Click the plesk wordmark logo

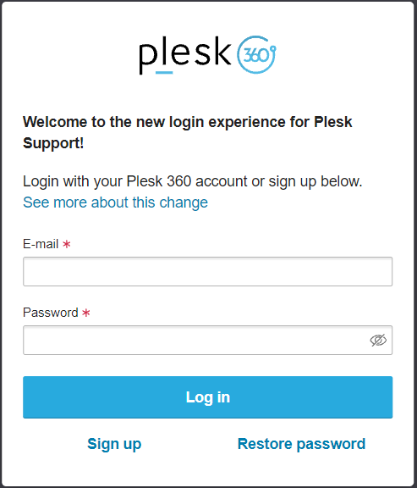(x=185, y=55)
